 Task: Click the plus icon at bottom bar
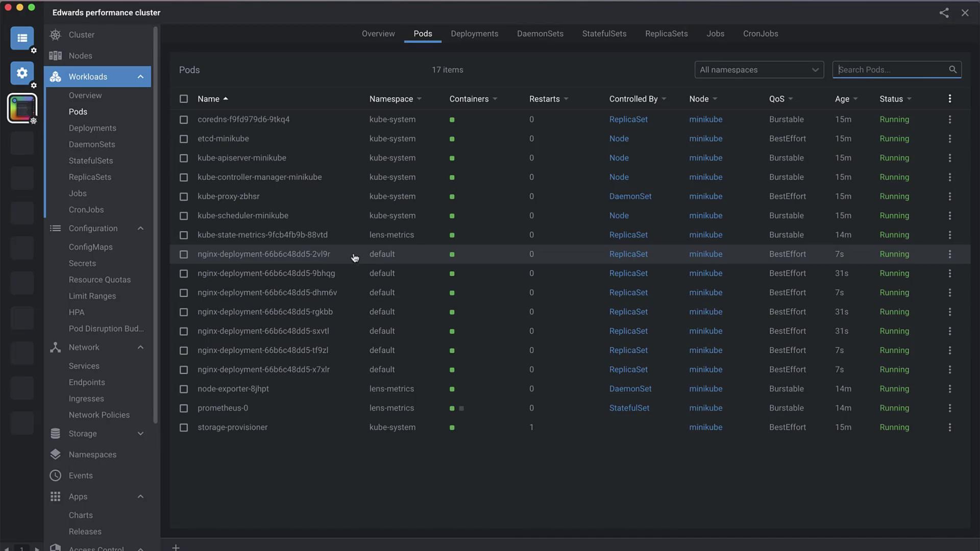[x=176, y=547]
